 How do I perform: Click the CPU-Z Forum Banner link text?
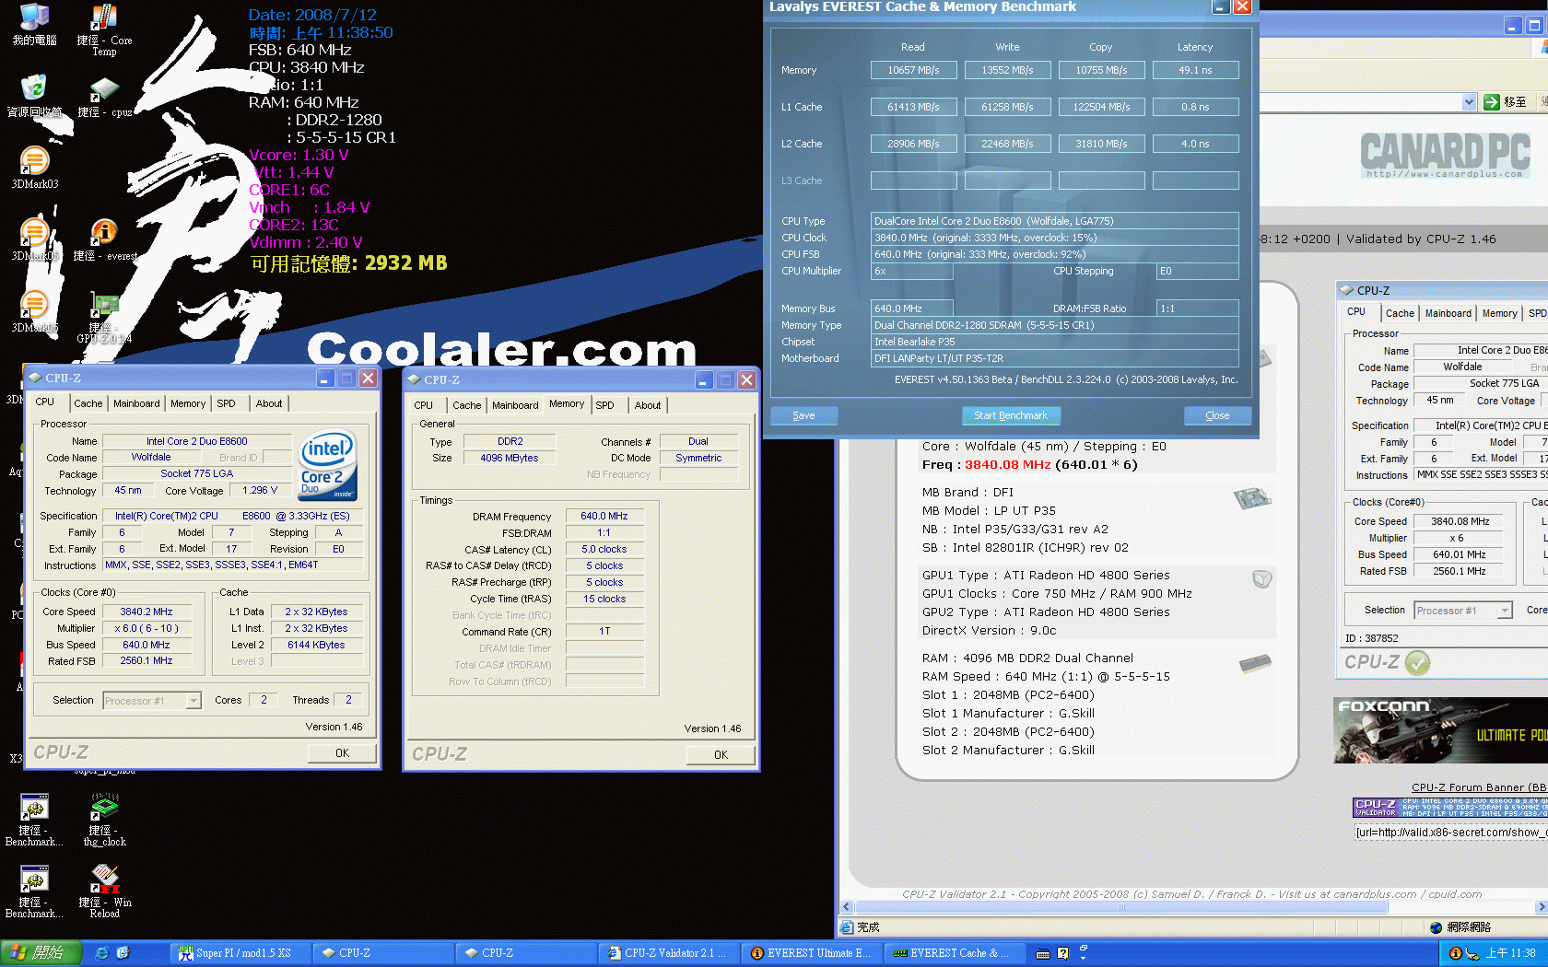1478,787
